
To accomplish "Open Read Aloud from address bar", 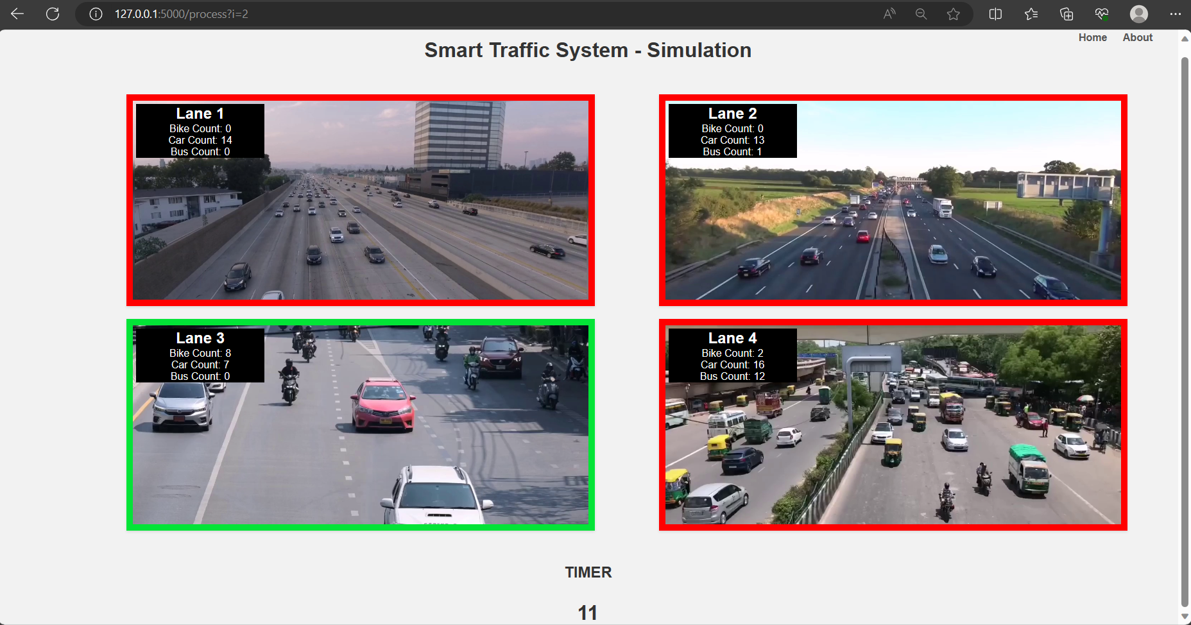I will click(x=889, y=14).
